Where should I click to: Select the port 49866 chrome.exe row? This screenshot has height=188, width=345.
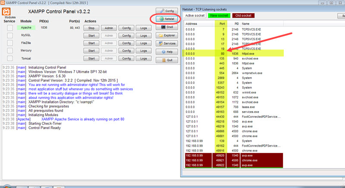[x=233, y=131]
